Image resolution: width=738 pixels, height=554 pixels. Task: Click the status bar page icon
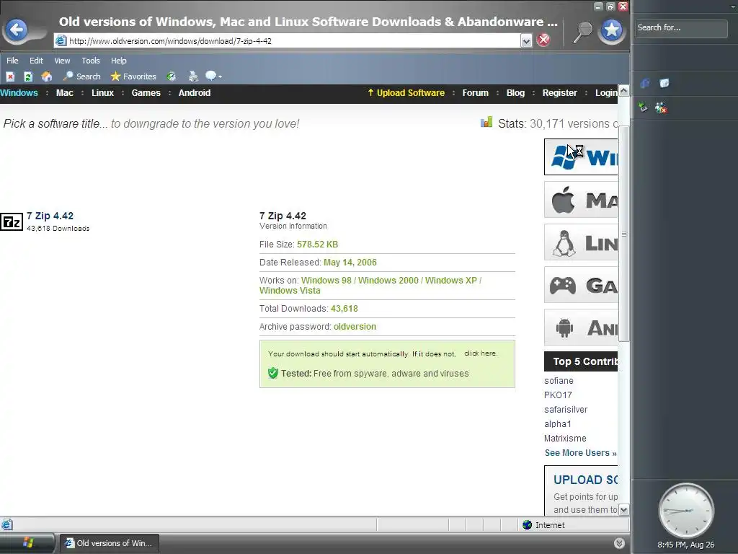tap(6, 524)
